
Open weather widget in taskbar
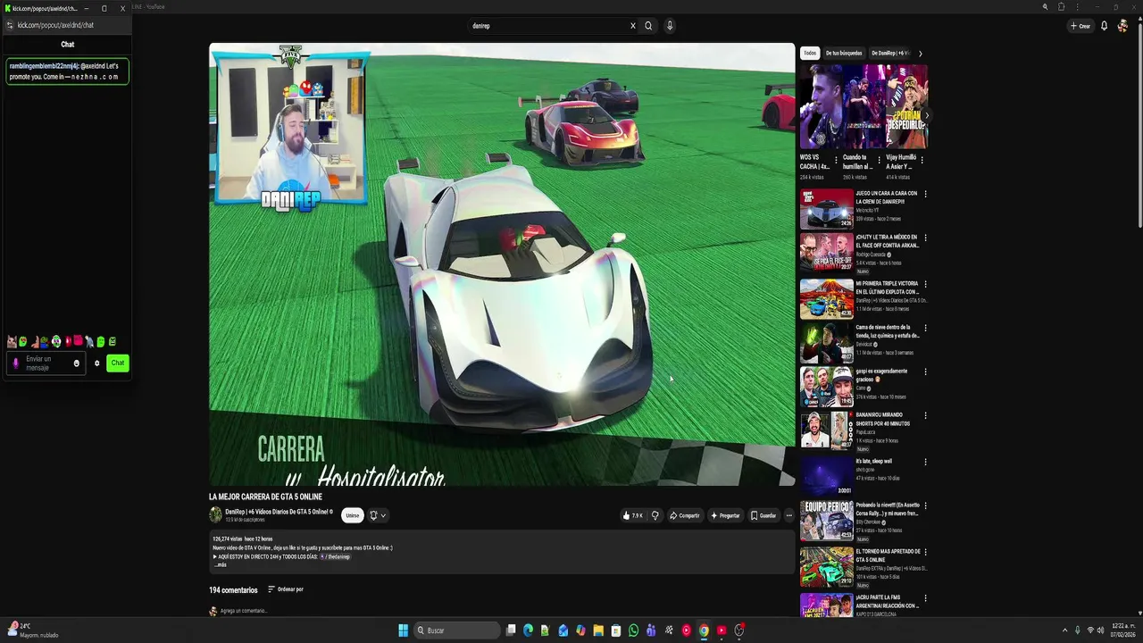tap(32, 630)
